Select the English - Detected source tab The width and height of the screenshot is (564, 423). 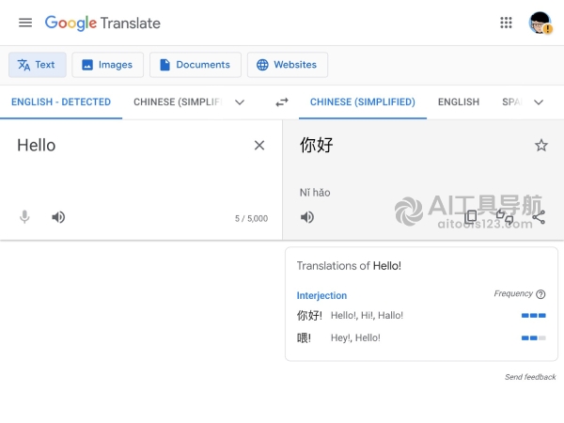pyautogui.click(x=61, y=102)
